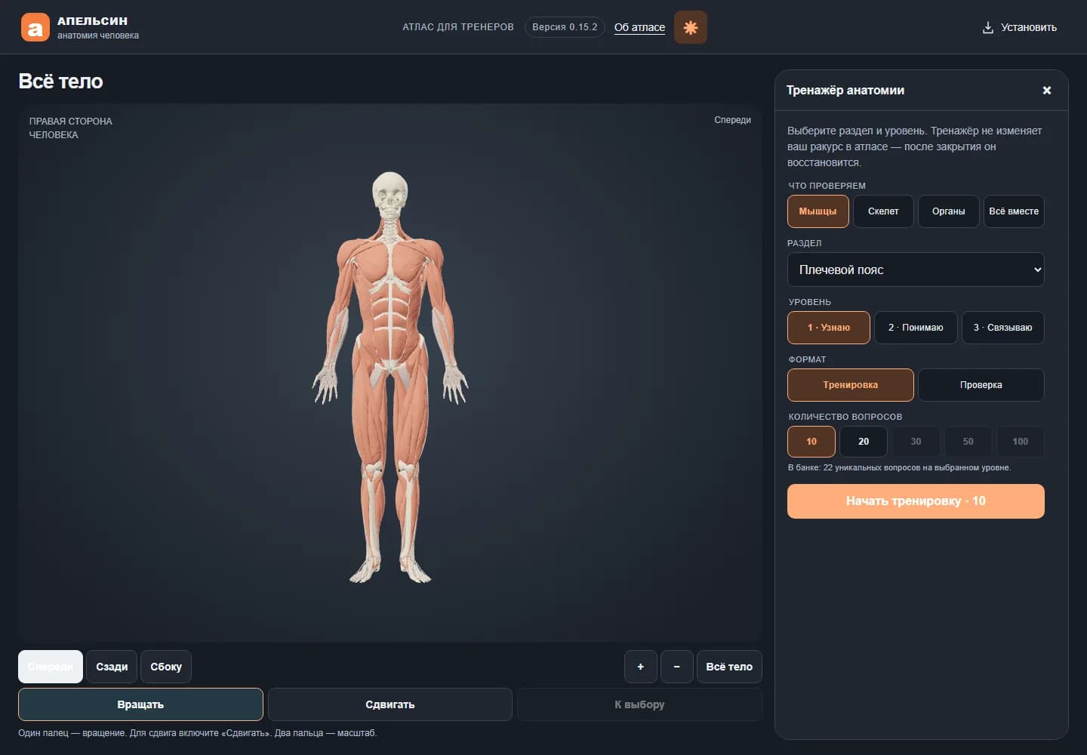Viewport: 1087px width, 755px height.
Task: Start training with Начать тренировку · 10
Action: pyautogui.click(x=916, y=501)
